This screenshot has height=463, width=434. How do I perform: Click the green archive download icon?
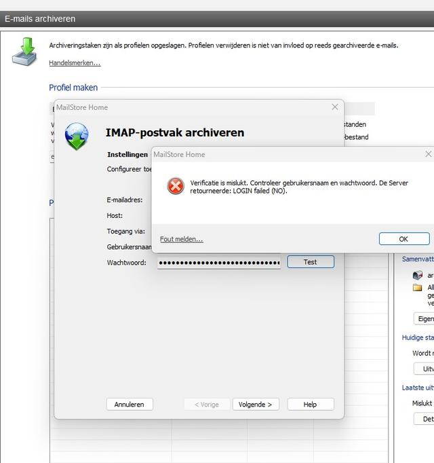24,51
